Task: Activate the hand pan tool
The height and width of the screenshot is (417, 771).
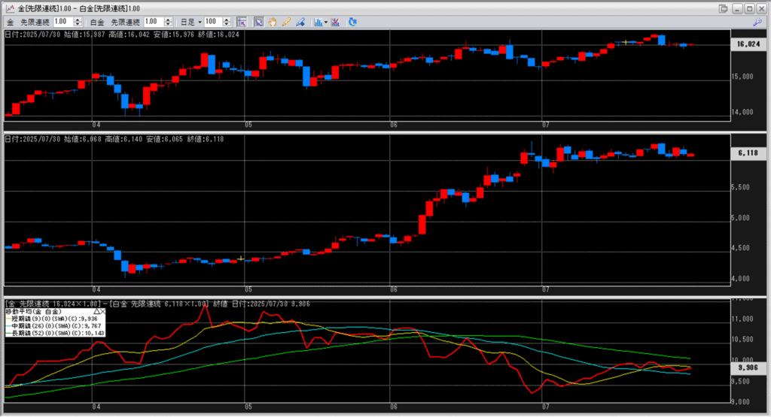Action: click(x=273, y=22)
